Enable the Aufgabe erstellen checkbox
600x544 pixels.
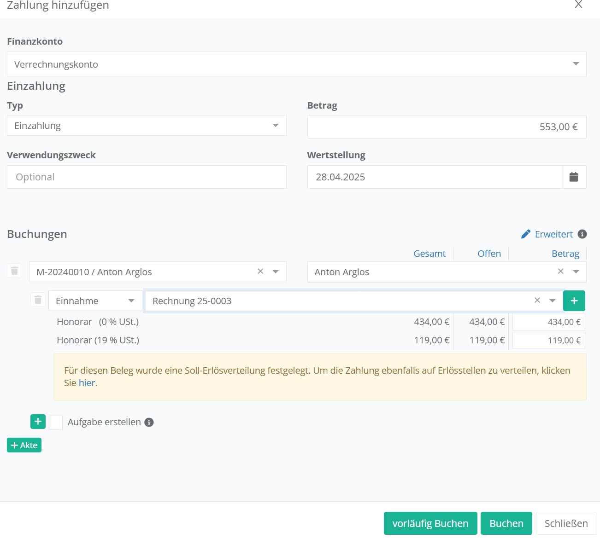(56, 422)
